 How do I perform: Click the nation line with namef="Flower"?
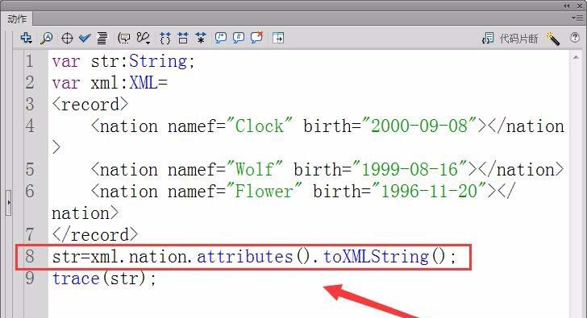coord(284,202)
